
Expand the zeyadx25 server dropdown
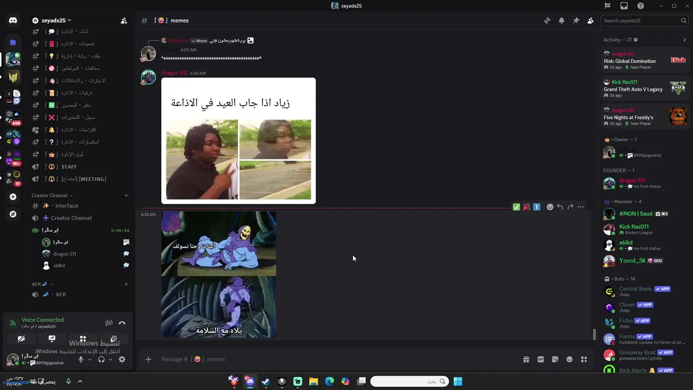[x=69, y=21]
